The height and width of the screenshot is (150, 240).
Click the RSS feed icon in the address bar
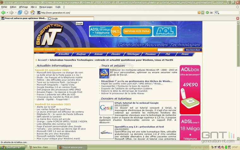199,13
